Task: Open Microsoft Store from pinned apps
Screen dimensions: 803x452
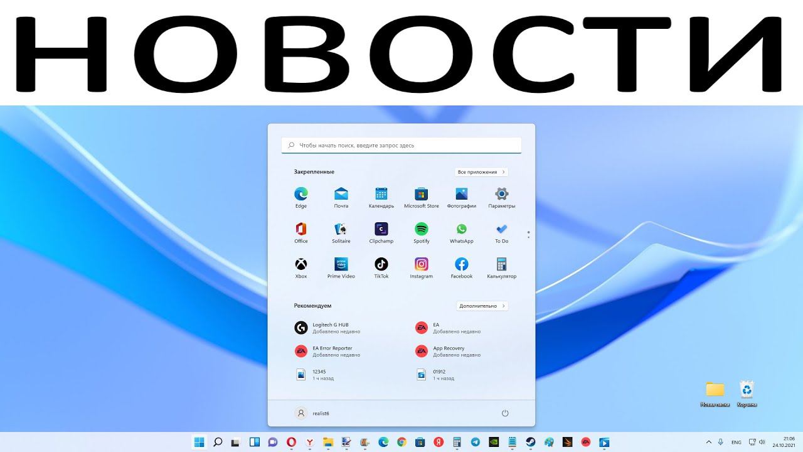Action: coord(422,197)
